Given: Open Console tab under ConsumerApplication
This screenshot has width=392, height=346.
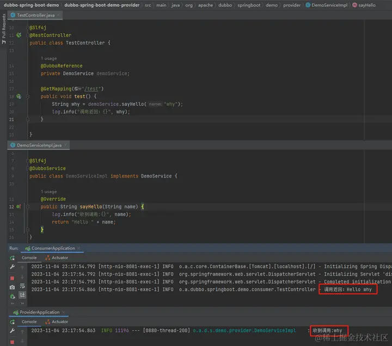Looking at the screenshot, I should [x=29, y=257].
